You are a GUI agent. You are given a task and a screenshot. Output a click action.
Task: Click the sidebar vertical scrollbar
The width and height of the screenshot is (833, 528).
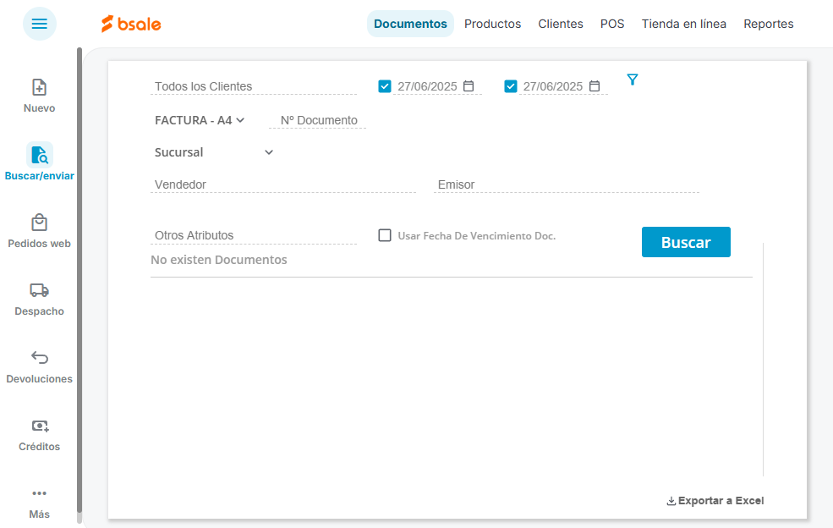point(79,279)
